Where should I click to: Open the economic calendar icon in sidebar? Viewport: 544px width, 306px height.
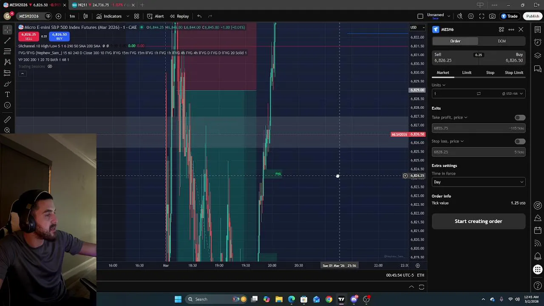coord(538,230)
